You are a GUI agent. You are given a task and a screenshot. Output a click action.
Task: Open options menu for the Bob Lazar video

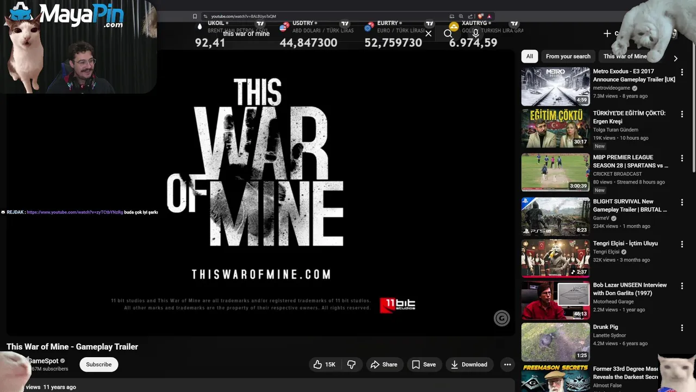pyautogui.click(x=682, y=286)
